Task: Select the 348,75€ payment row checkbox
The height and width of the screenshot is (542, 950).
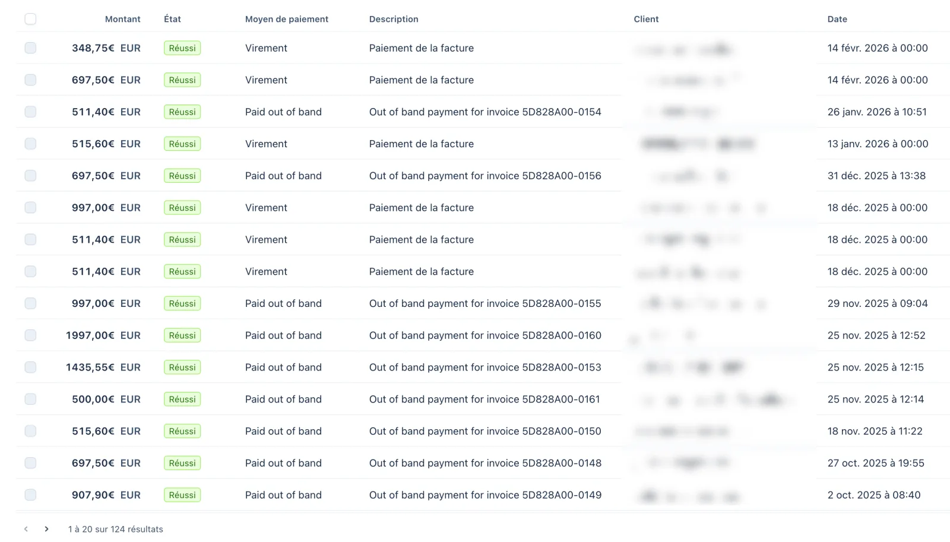Action: point(30,48)
